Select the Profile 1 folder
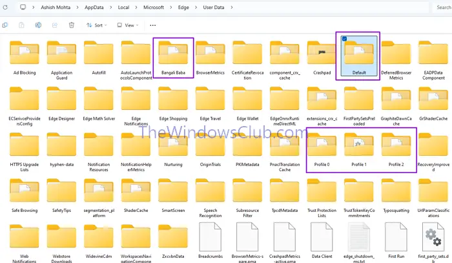 [359, 150]
